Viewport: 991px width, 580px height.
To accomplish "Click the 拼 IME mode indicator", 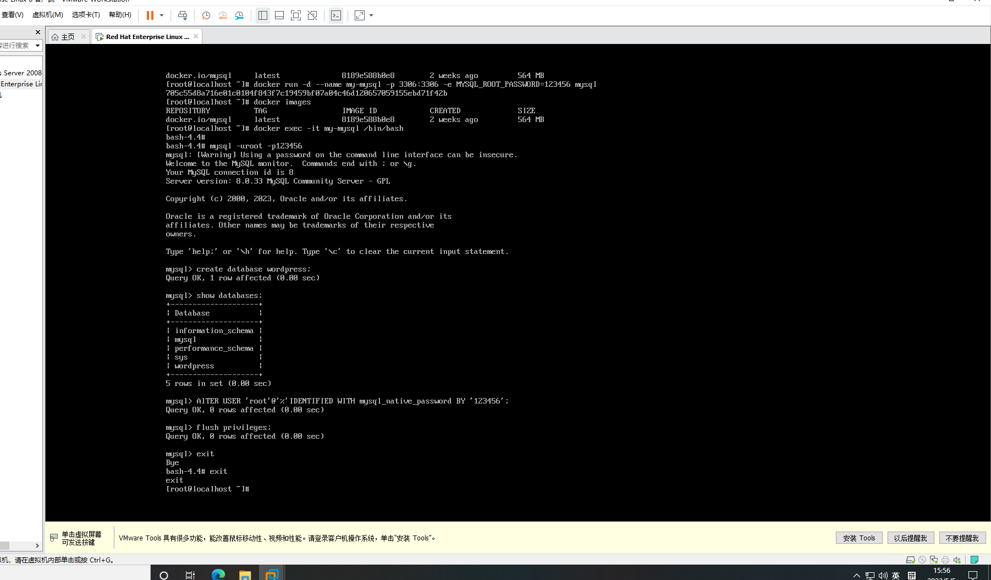I will point(912,576).
